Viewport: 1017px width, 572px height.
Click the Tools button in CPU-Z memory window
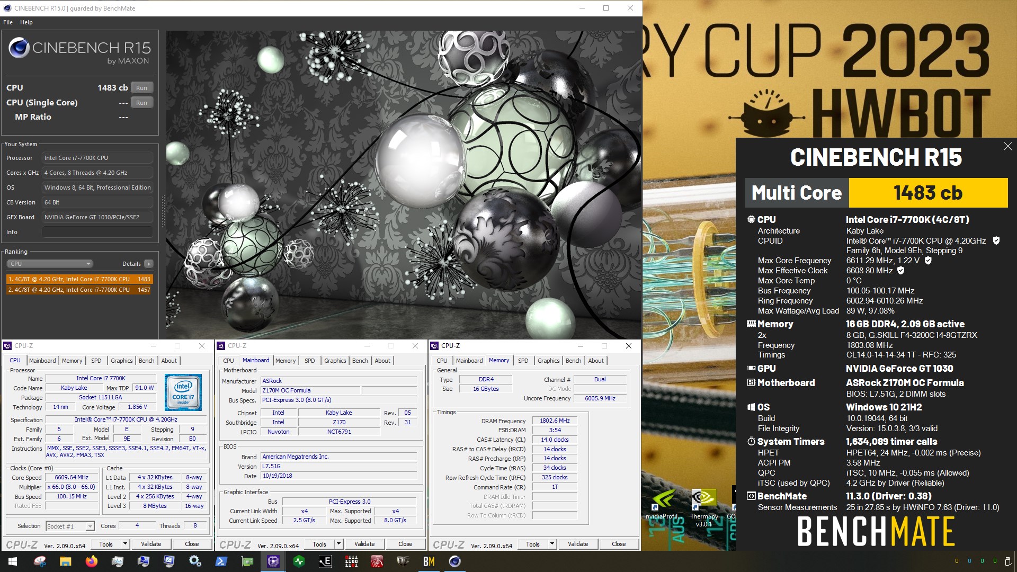point(533,544)
